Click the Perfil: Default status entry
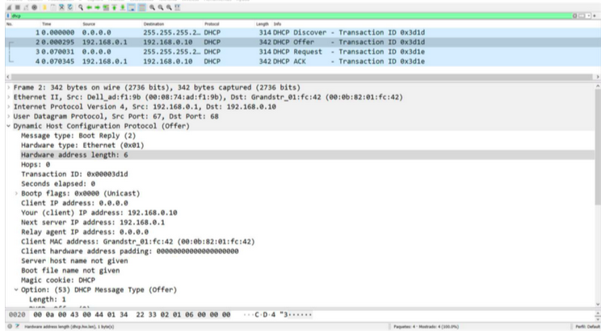 pyautogui.click(x=587, y=327)
